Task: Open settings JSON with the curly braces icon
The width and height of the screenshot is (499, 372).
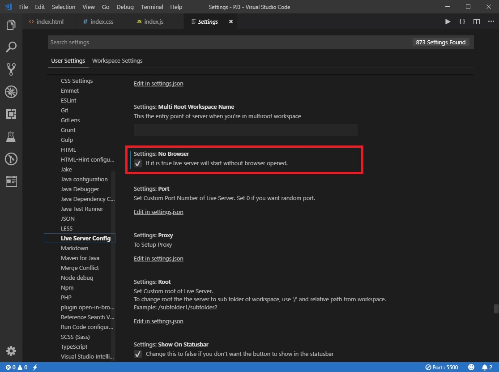Action: (x=462, y=21)
